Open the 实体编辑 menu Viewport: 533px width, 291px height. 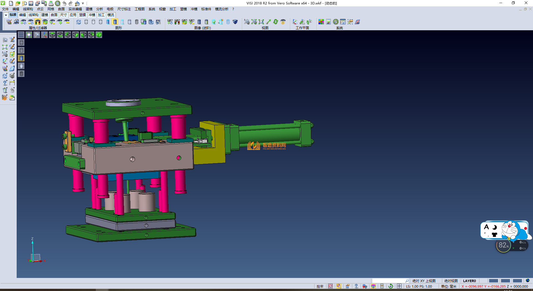pos(75,9)
